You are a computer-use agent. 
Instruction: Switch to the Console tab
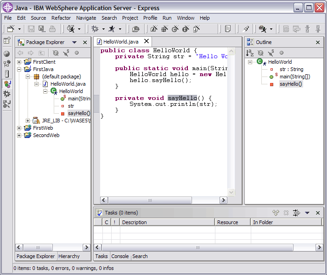120,256
